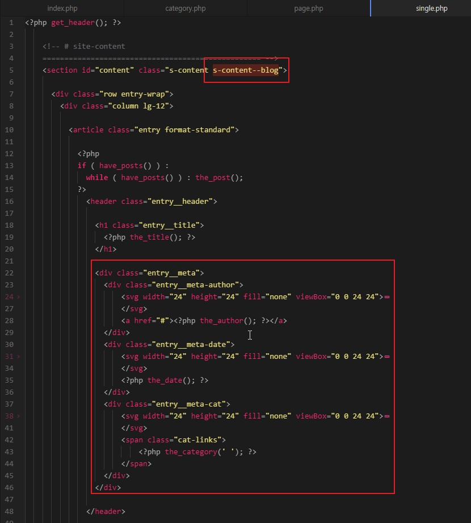
Task: Click the "cat-links" class value
Action: [x=197, y=440]
